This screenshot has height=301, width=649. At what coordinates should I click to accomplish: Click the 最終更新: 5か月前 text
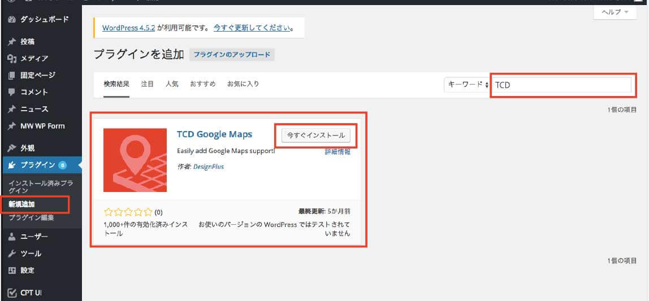pyautogui.click(x=324, y=211)
